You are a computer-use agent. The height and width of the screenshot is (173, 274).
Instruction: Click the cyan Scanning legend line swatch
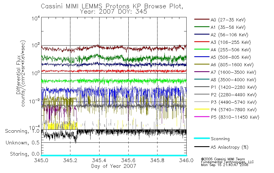[x=202, y=138]
